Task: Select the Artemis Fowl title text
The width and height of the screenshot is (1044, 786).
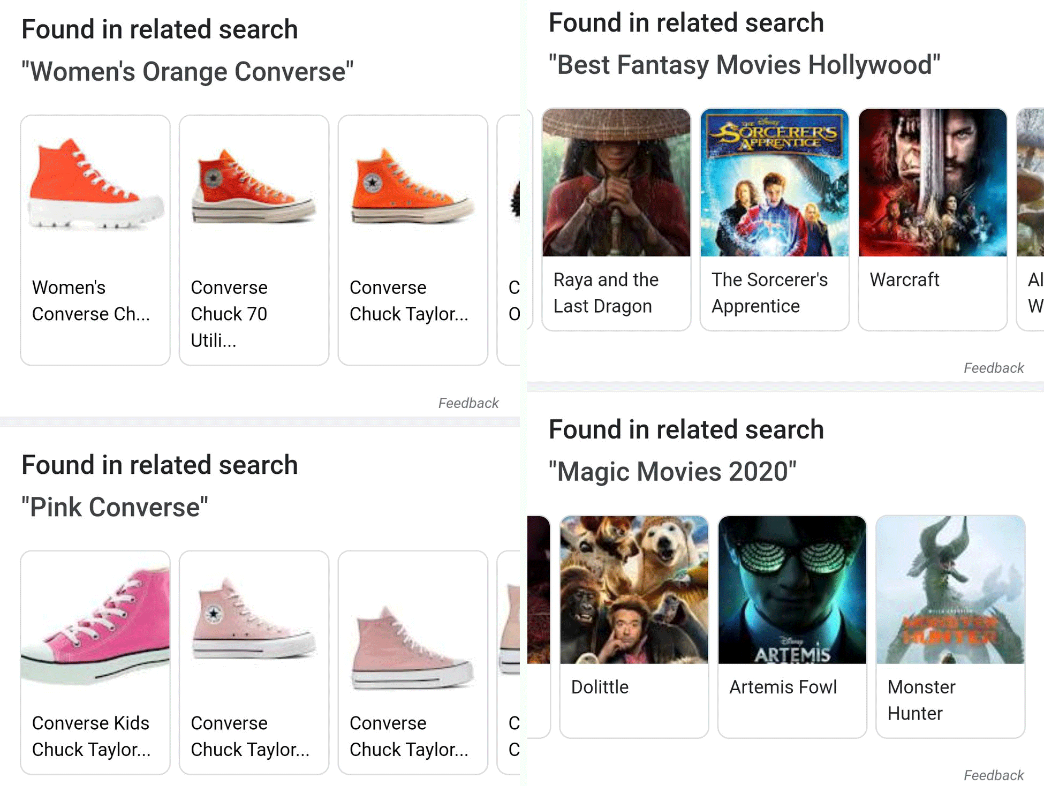Action: 783,687
